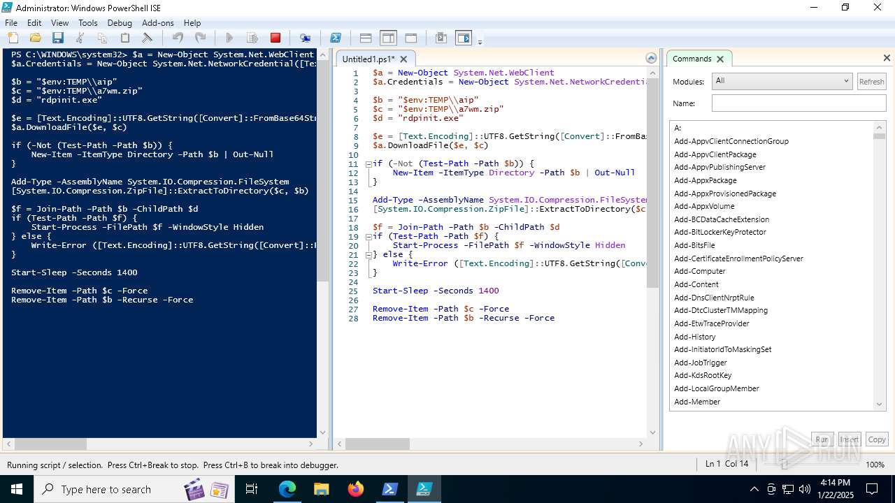This screenshot has width=895, height=503.
Task: Select Add-Content command
Action: click(696, 284)
